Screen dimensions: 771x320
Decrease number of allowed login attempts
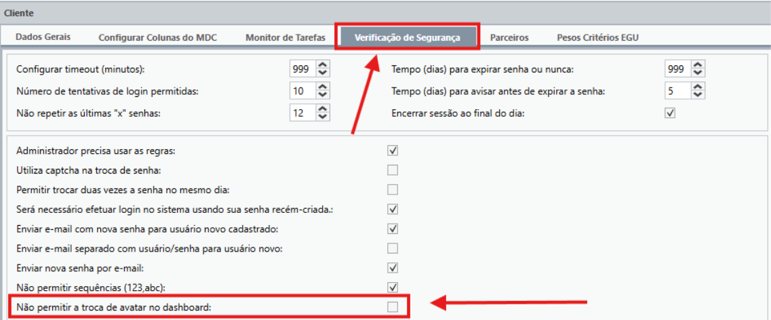click(323, 94)
